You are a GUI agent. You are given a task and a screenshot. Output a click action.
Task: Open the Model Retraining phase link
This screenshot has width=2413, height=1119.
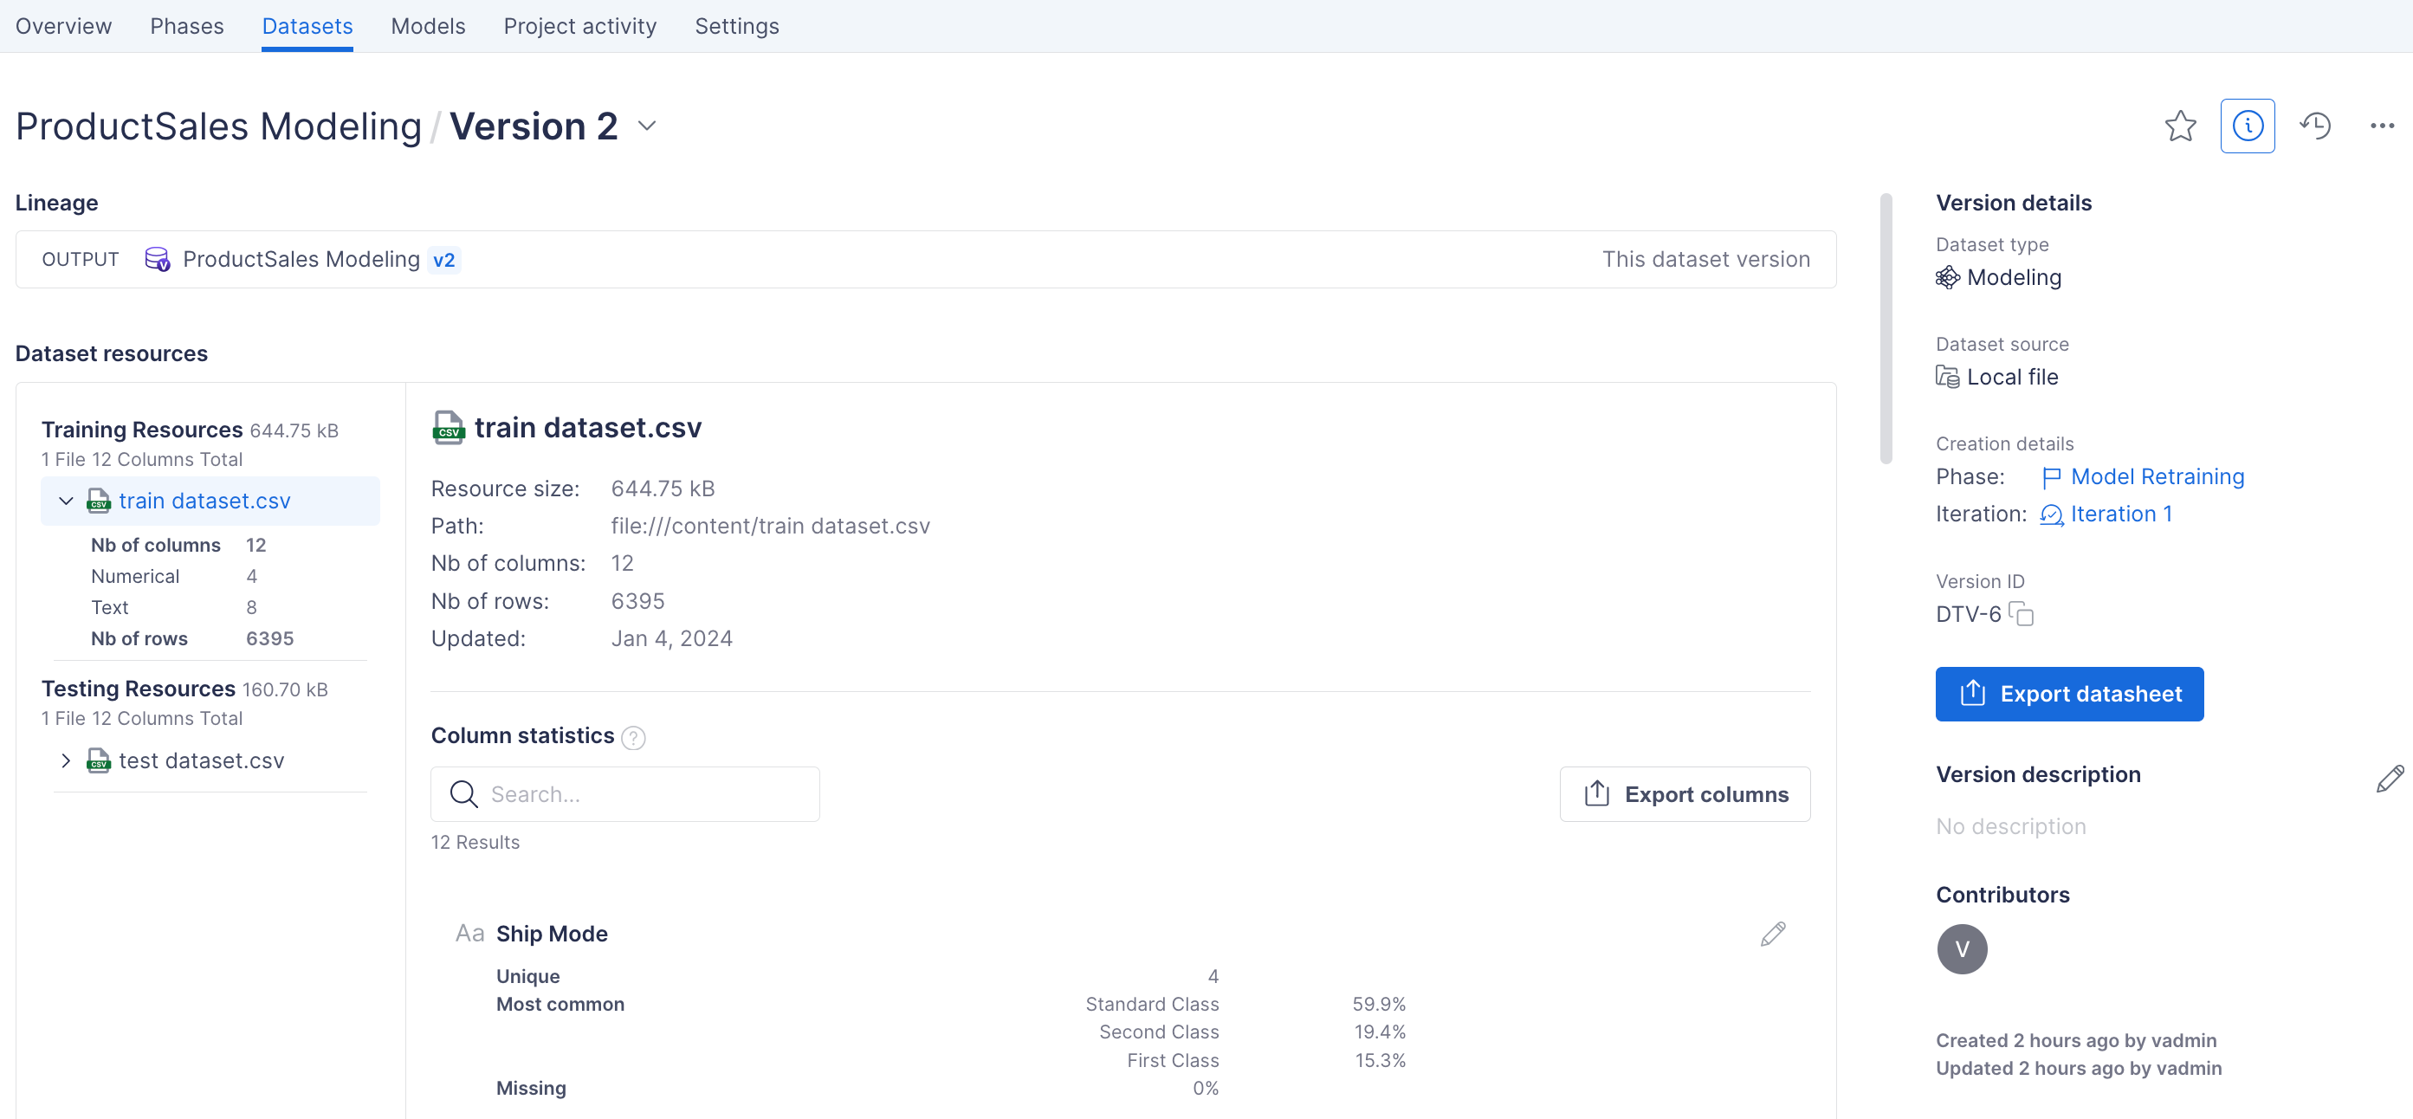point(2157,476)
